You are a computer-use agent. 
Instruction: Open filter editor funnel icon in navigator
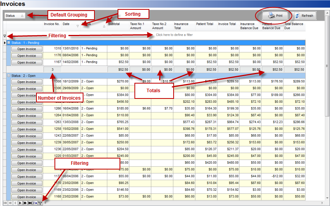point(40,203)
